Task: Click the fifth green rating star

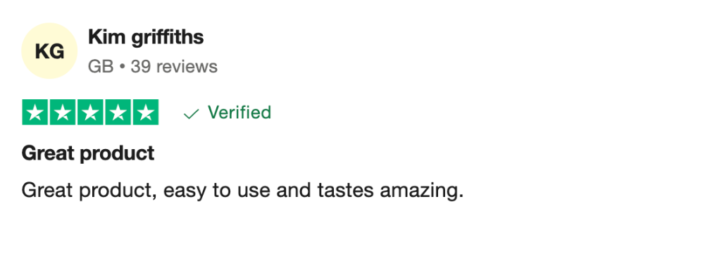Action: (145, 112)
